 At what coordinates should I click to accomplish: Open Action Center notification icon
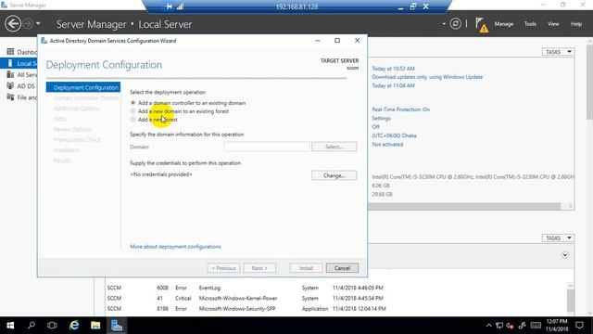579,326
